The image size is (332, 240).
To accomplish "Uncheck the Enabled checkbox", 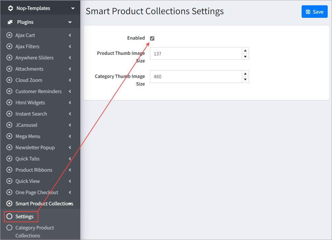I will pos(152,38).
